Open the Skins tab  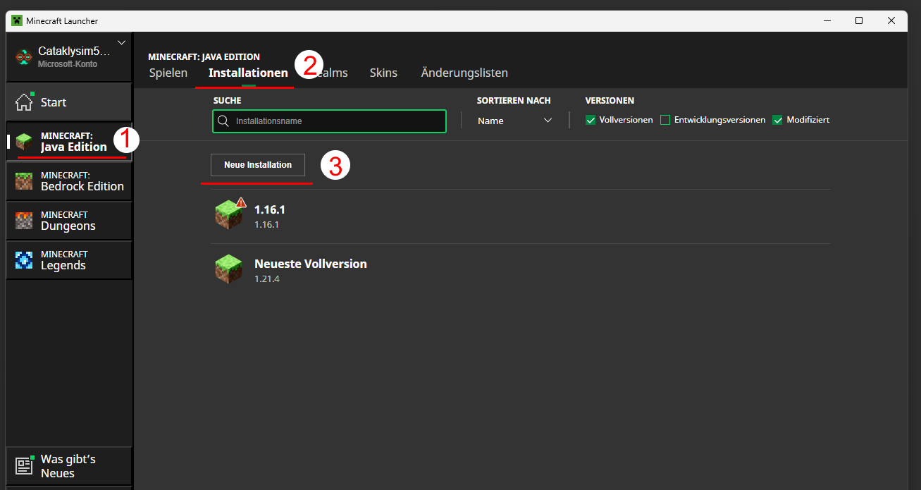click(383, 73)
